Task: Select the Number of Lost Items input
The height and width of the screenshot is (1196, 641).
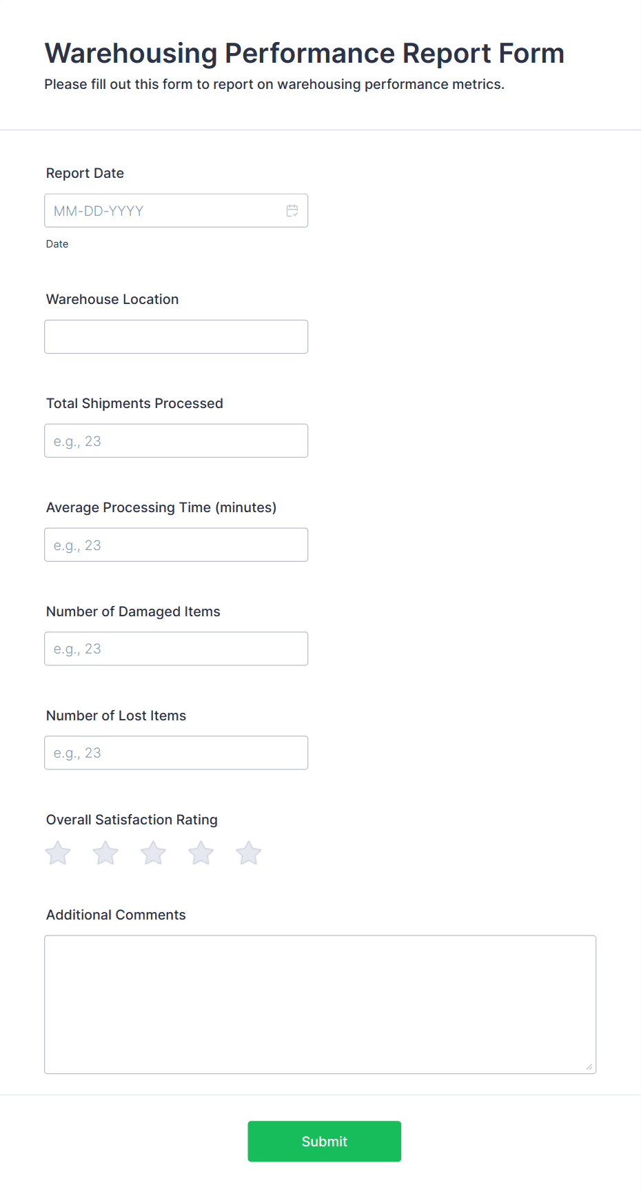Action: 176,753
